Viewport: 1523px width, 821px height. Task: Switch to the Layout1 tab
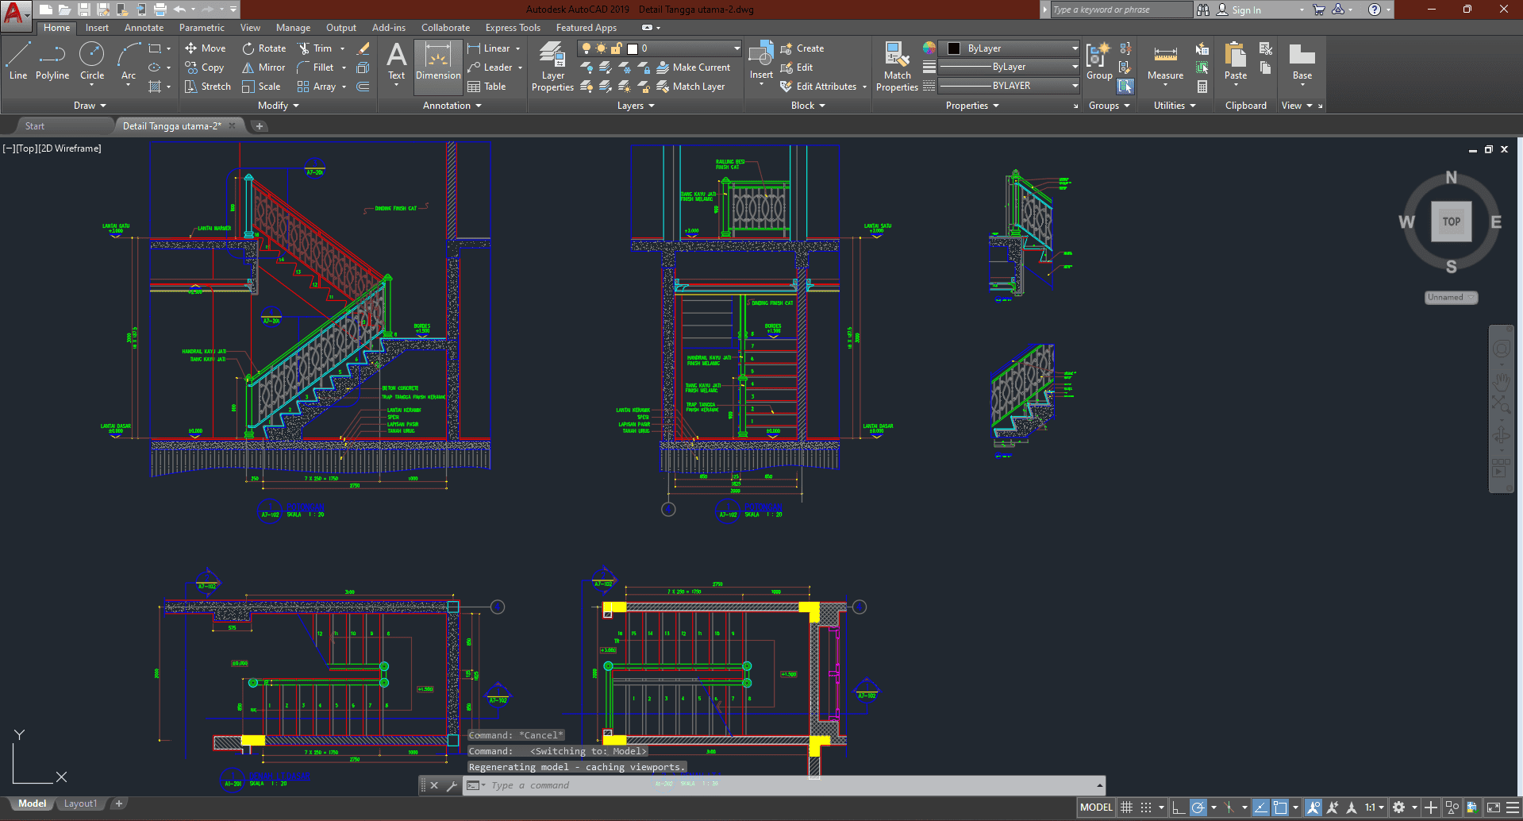[80, 804]
